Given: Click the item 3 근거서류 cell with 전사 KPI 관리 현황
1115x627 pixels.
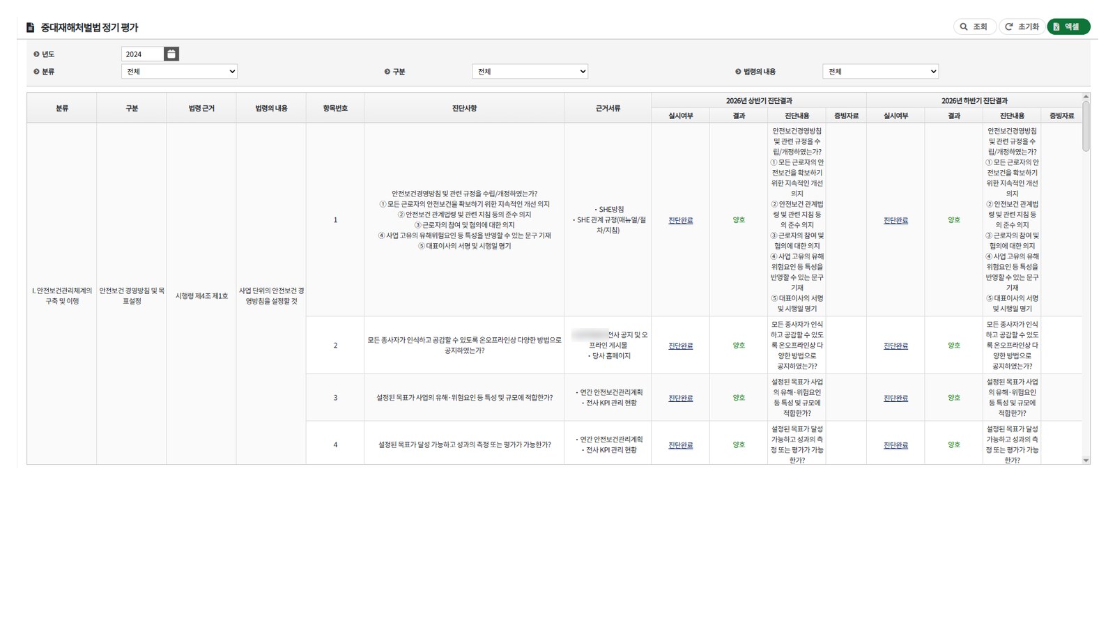Looking at the screenshot, I should [x=608, y=398].
